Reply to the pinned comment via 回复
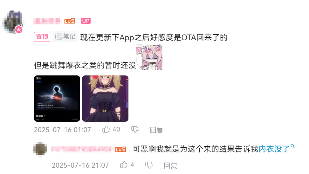Screen dimensions: 309x174 click(156, 130)
